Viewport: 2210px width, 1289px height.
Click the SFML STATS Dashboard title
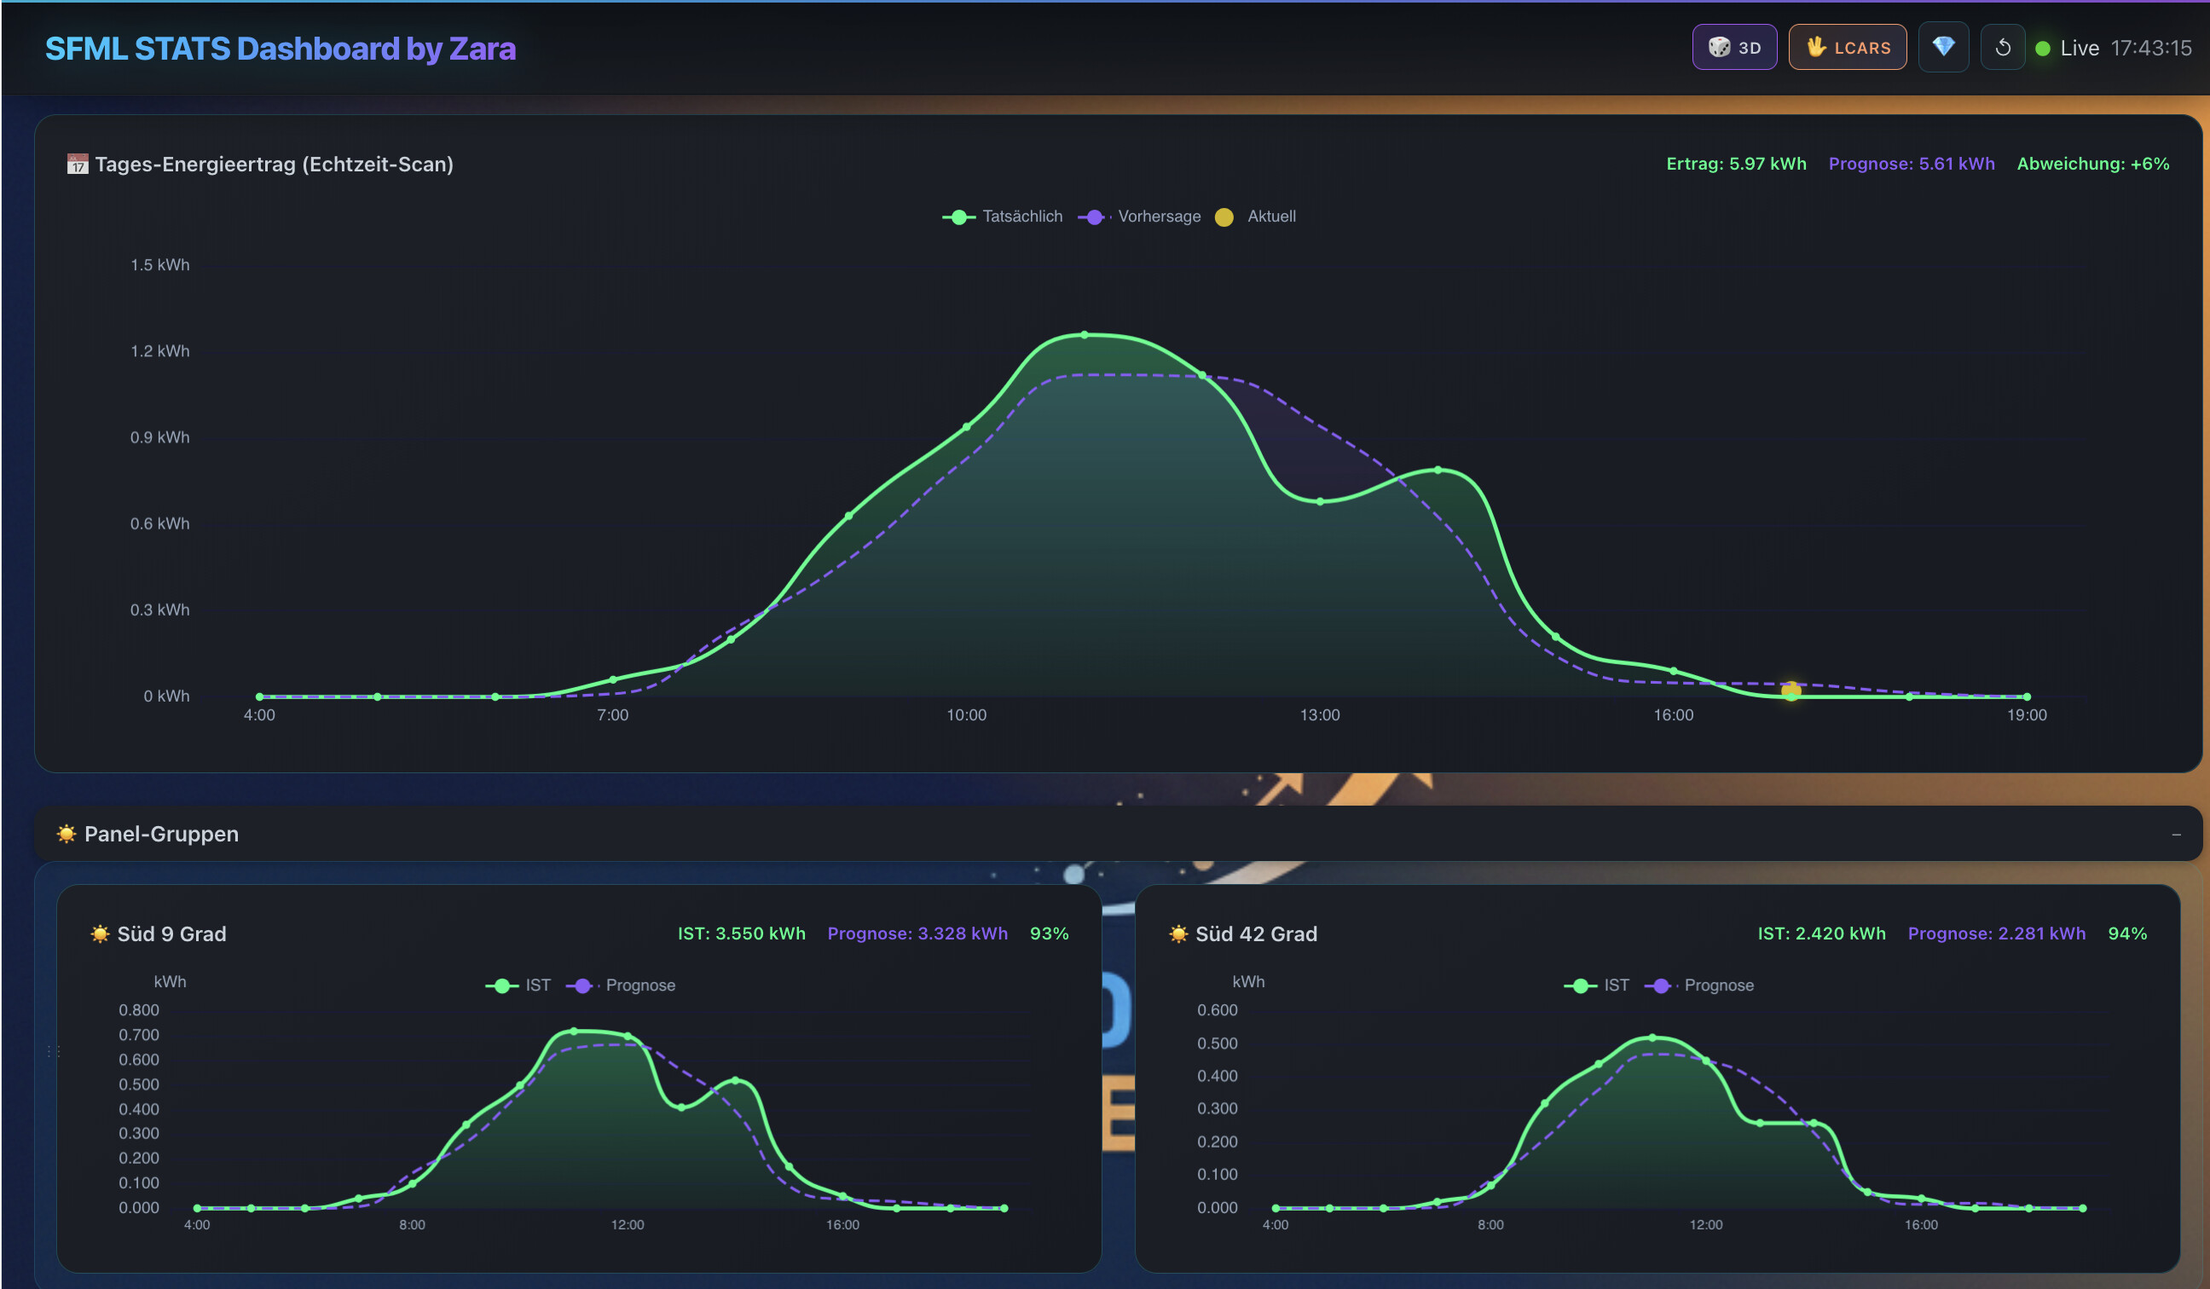coord(280,49)
